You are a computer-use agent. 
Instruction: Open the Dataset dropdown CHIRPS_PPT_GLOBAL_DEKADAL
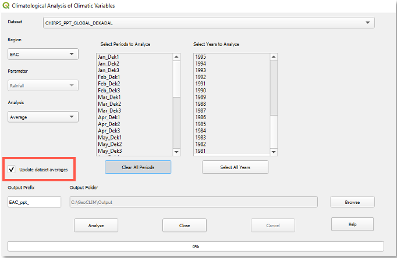pos(208,23)
